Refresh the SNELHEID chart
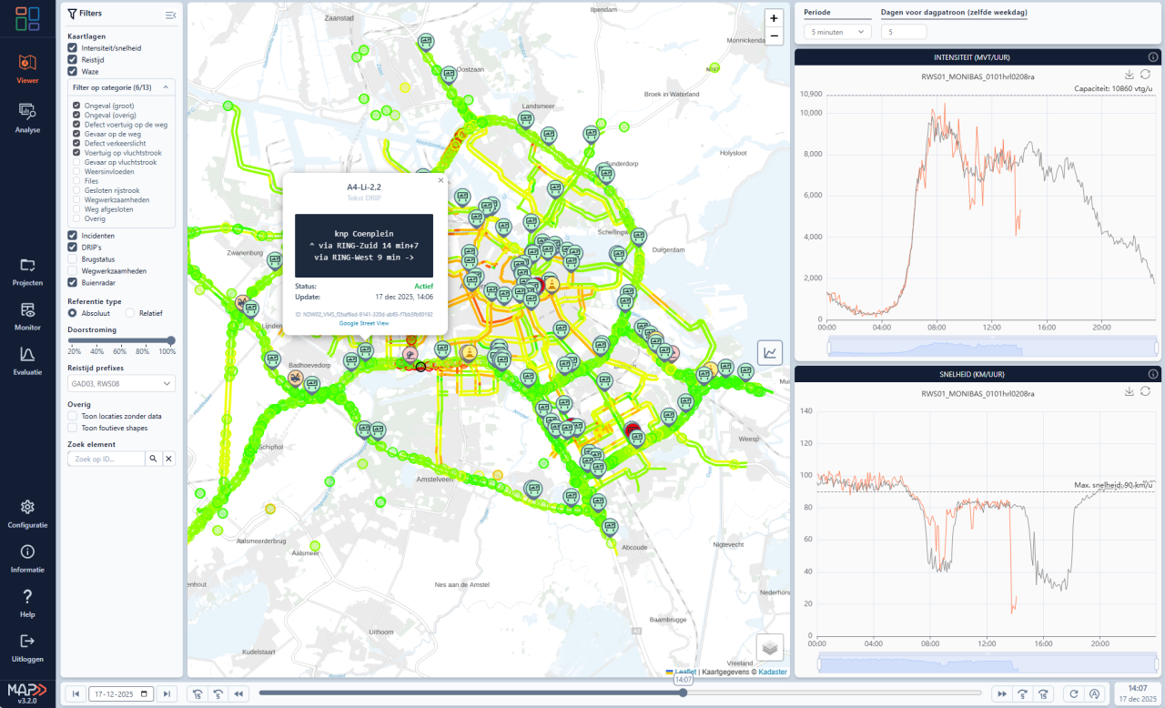The width and height of the screenshot is (1165, 708). pos(1145,392)
